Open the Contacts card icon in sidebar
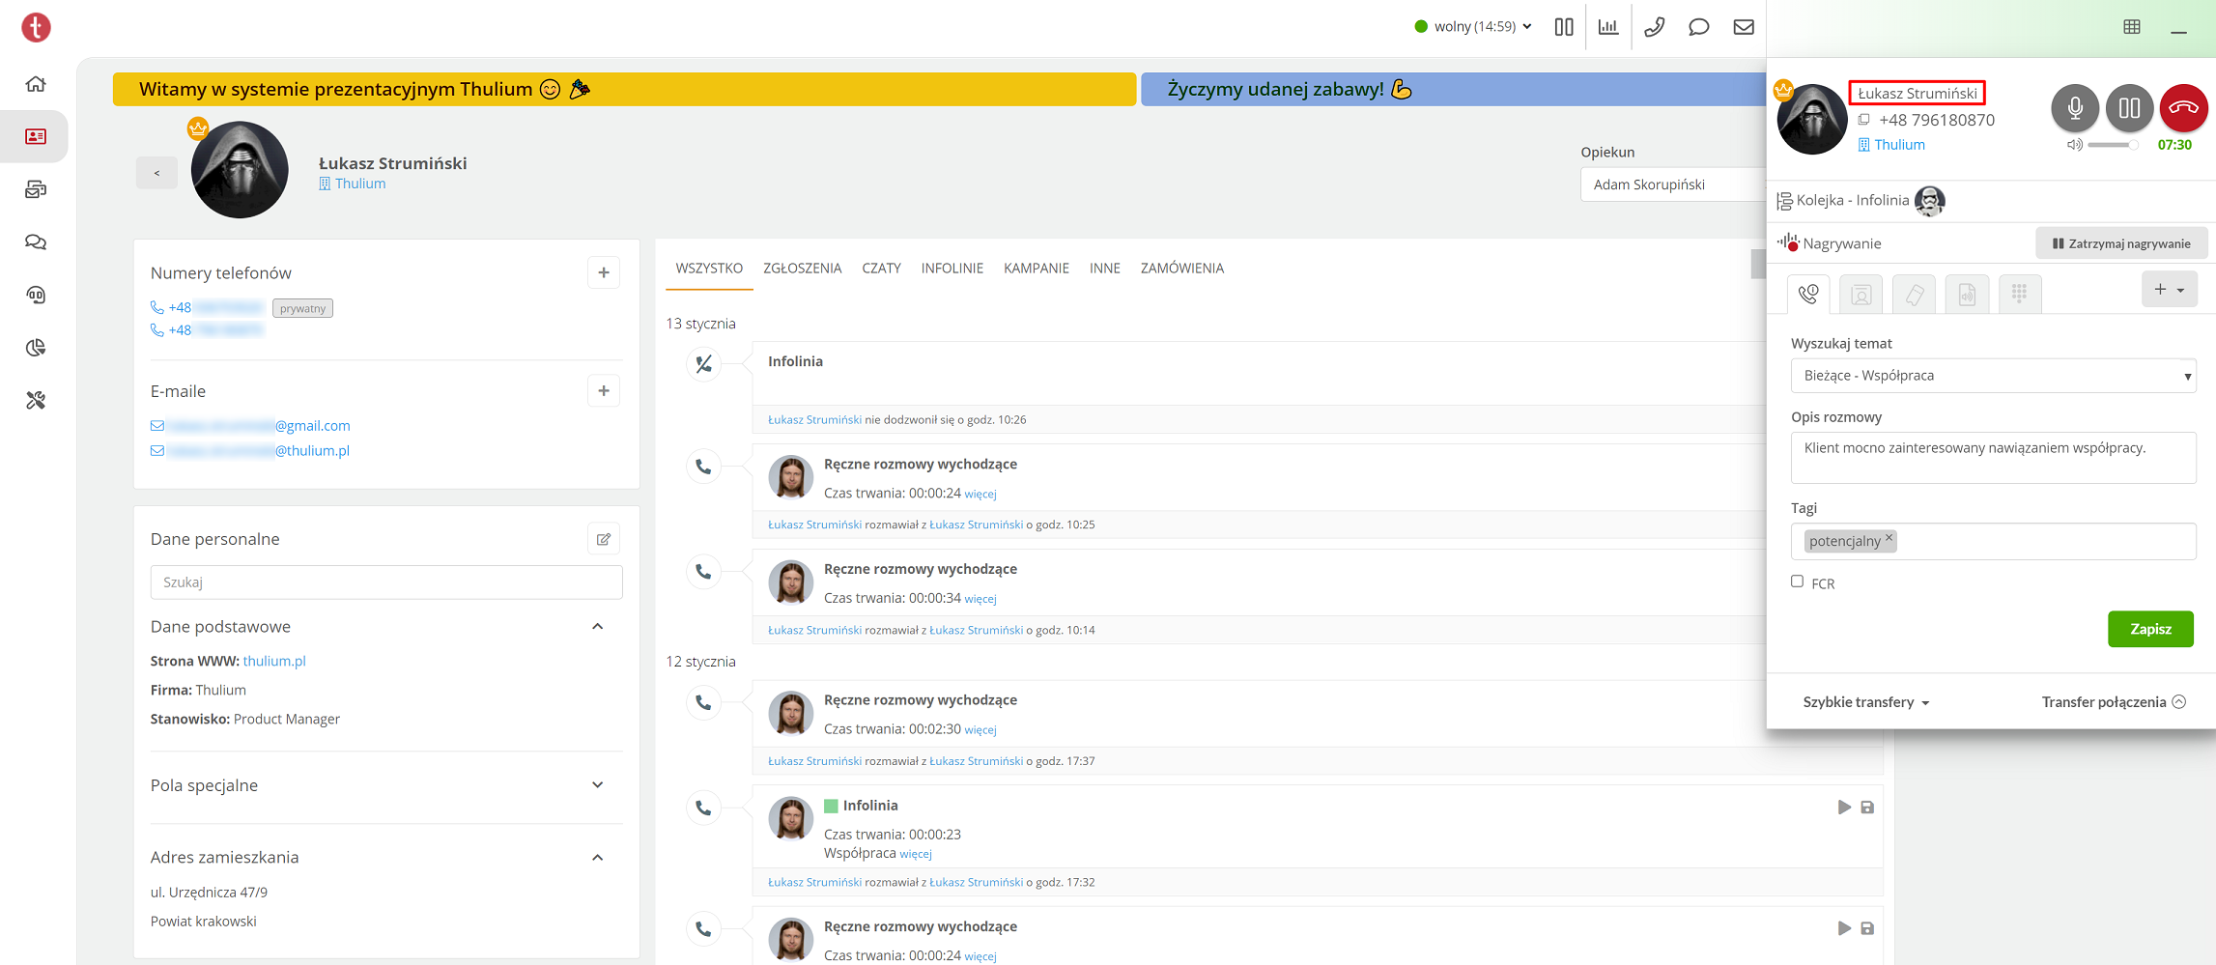The height and width of the screenshot is (965, 2216). point(36,136)
